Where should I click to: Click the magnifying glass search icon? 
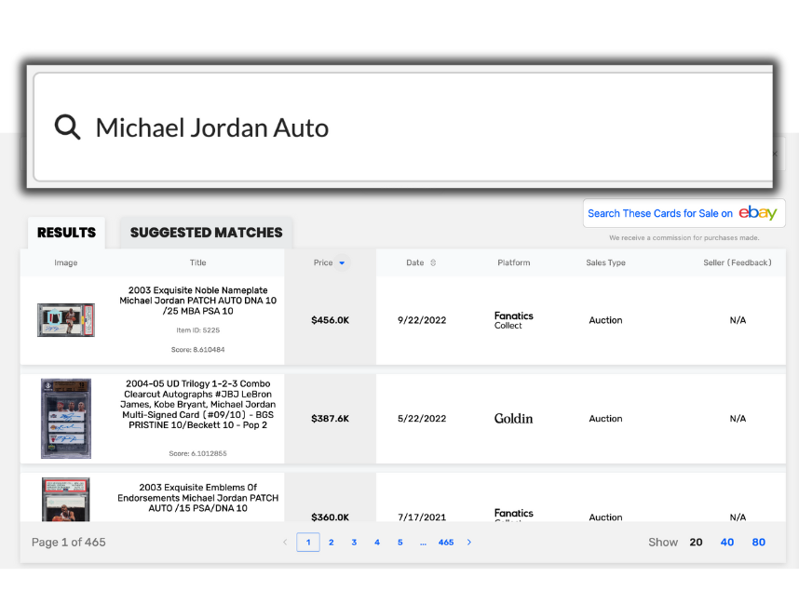click(x=67, y=127)
